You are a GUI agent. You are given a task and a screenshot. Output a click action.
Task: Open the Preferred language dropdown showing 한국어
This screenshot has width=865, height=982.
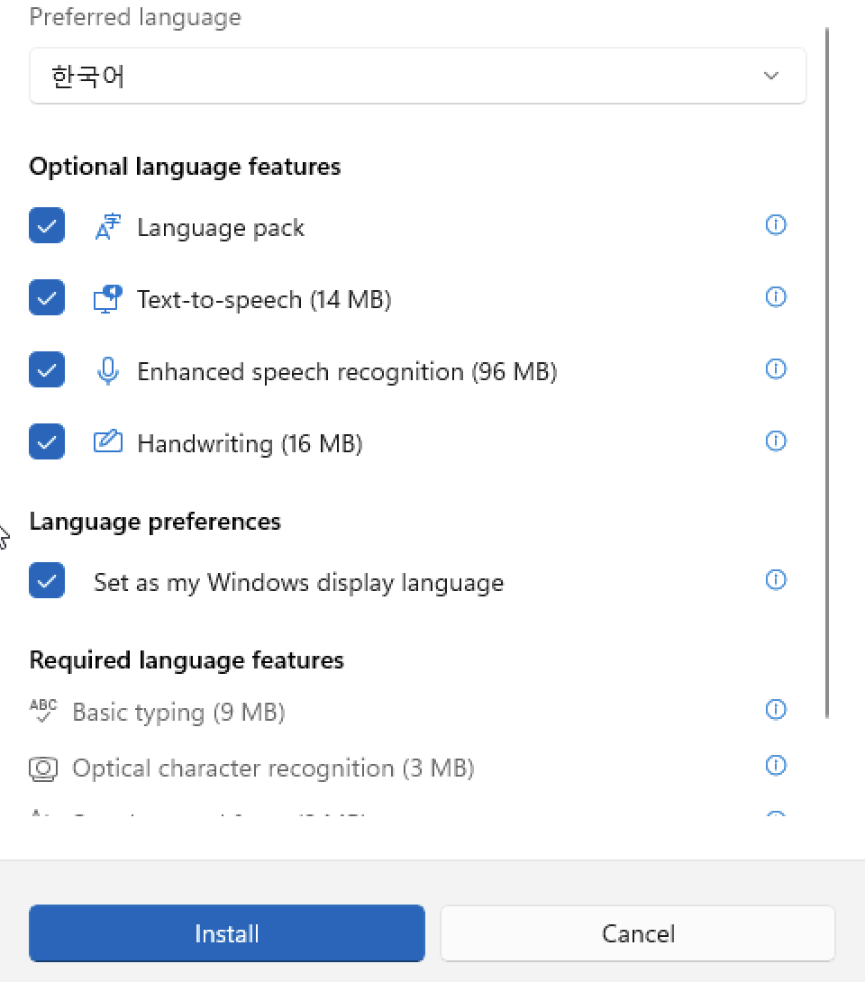(417, 76)
